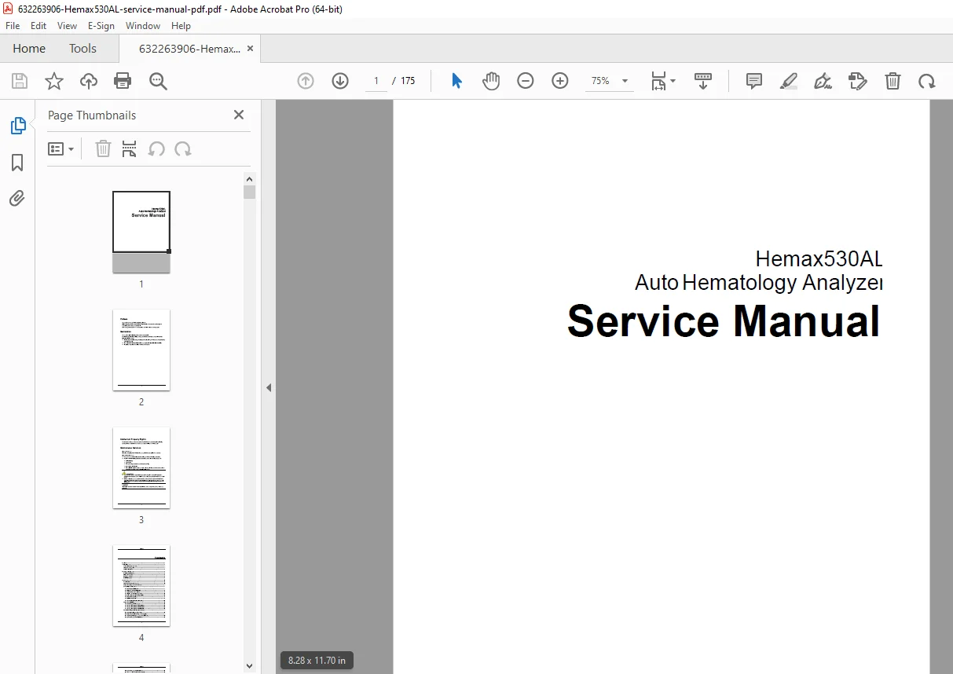953x674 pixels.
Task: Insert page break thumbnail panel icon
Action: (130, 148)
